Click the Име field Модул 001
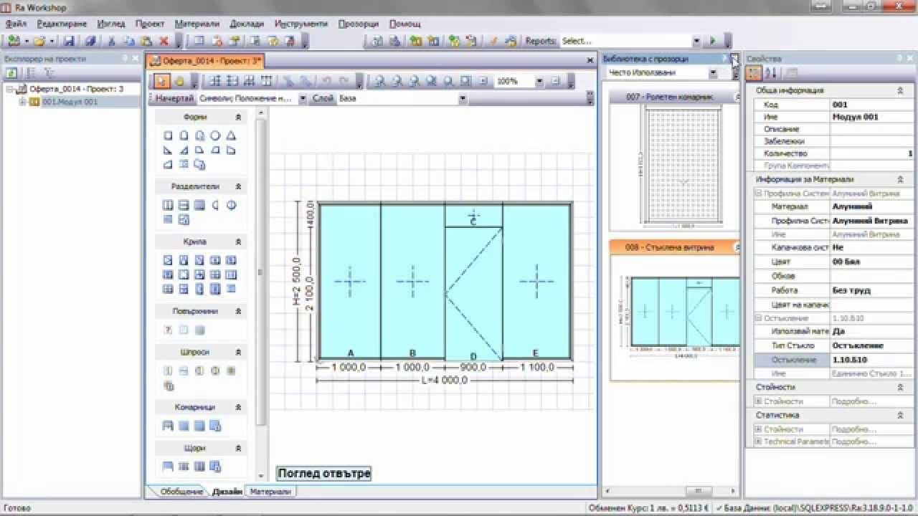 tap(871, 117)
